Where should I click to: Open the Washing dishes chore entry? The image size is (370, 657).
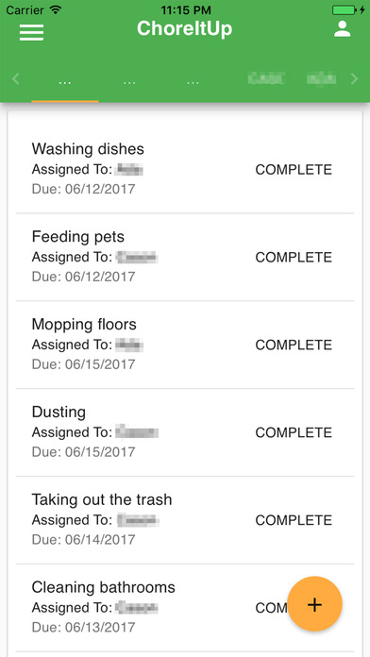pyautogui.click(x=185, y=169)
